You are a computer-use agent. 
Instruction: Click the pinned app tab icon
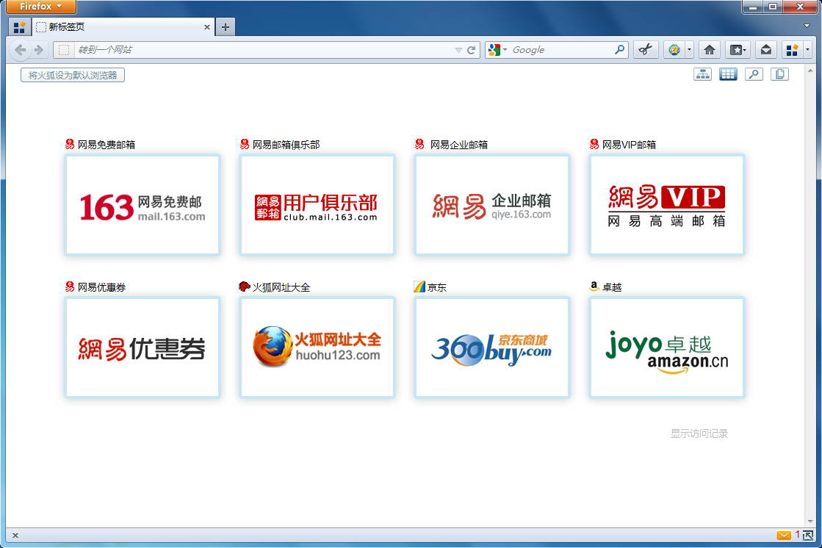coord(20,27)
